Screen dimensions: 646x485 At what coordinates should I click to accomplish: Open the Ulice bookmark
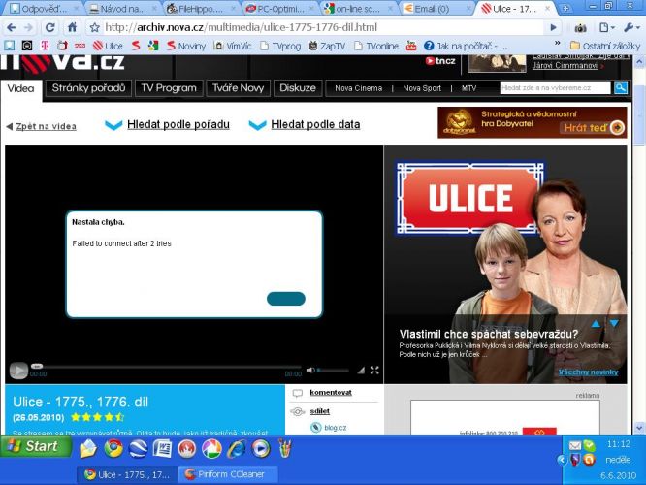[108, 46]
